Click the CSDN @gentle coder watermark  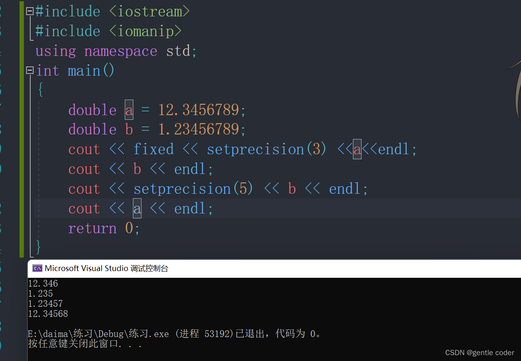click(x=479, y=353)
